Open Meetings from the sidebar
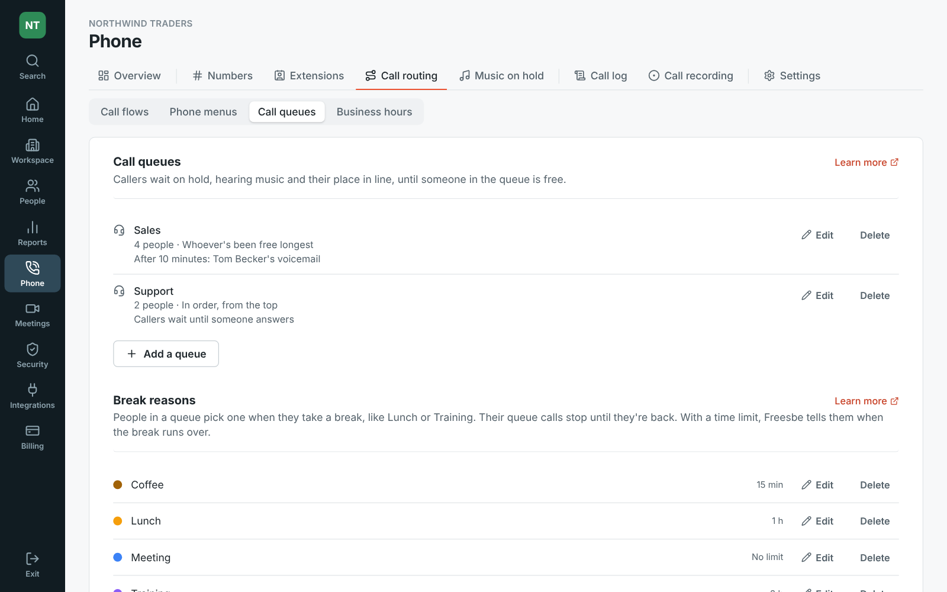Viewport: 947px width, 592px height. coord(33,315)
